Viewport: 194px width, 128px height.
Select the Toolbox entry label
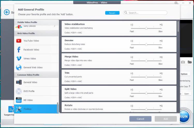pyautogui.click(x=27, y=109)
